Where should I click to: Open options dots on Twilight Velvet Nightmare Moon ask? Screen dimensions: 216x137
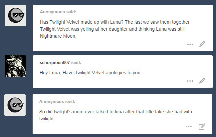(190, 44)
